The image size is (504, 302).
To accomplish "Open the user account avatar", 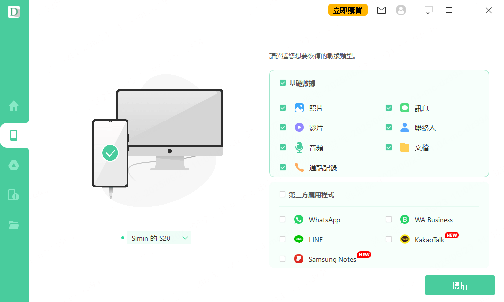I will click(401, 10).
